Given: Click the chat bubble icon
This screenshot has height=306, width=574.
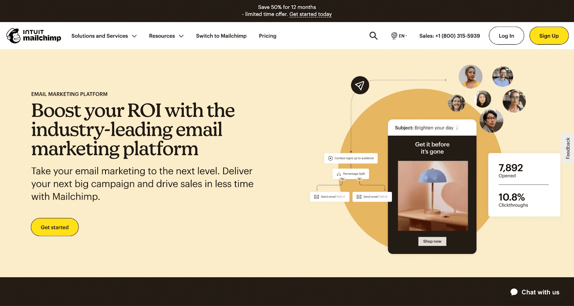Looking at the screenshot, I should point(514,292).
